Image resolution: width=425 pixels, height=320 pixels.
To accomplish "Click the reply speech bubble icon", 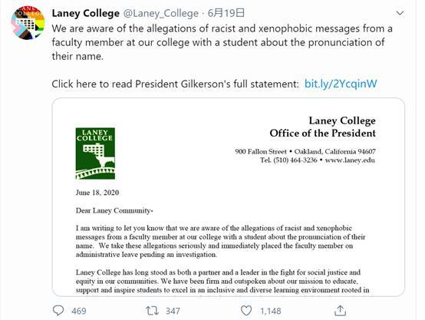I will coord(58,311).
